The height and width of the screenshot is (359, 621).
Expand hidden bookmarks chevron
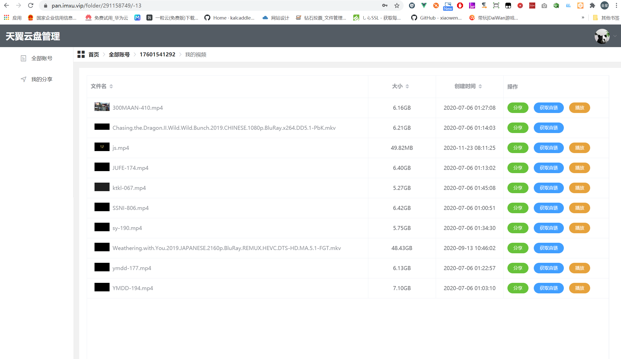point(583,18)
